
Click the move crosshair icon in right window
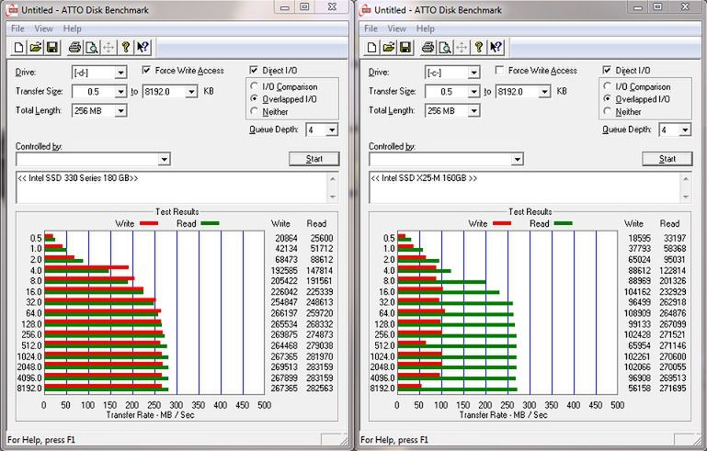(x=462, y=48)
